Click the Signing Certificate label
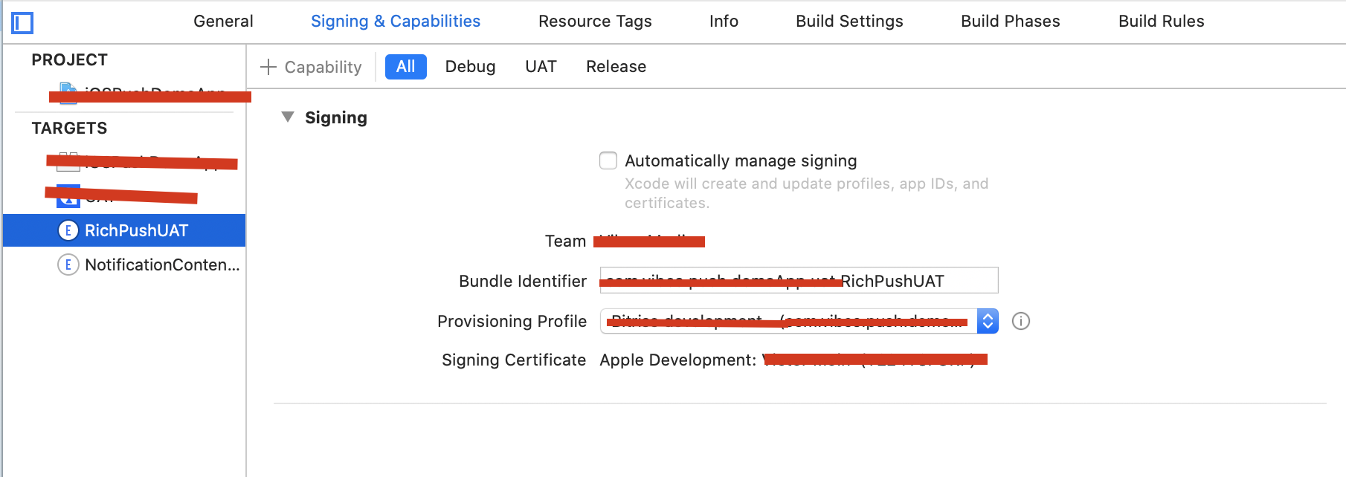This screenshot has width=1346, height=477. click(x=514, y=360)
